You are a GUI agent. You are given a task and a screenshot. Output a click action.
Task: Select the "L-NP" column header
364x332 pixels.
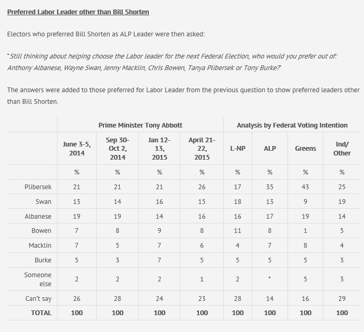pos(237,149)
